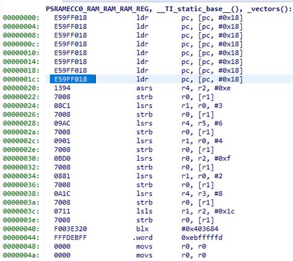
Task: Click operand r4, r3, #8
Action: click(x=202, y=194)
